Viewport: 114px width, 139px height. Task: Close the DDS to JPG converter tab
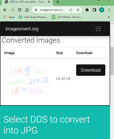[49, 2]
